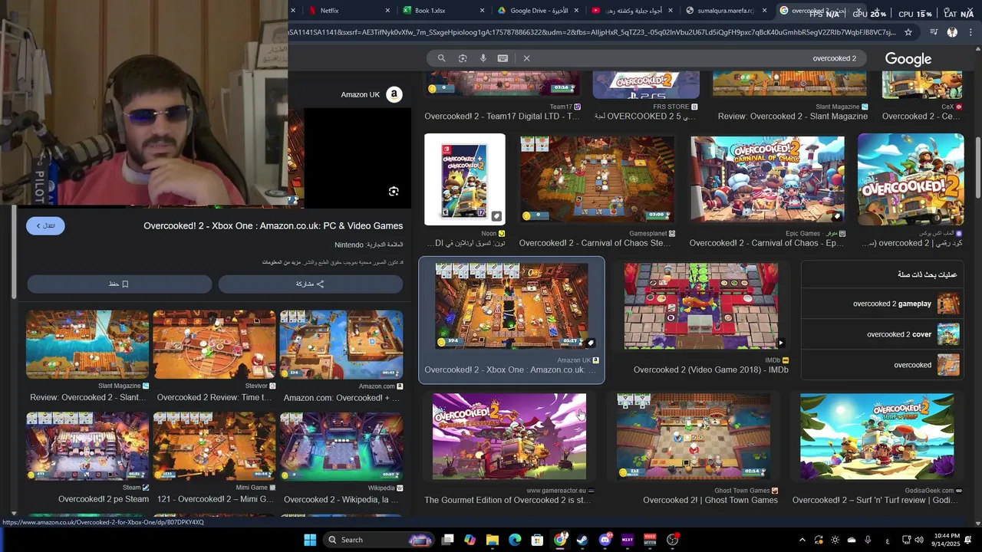Screen dimensions: 982x552
Task: Open Discord from the taskbar
Action: click(605, 540)
